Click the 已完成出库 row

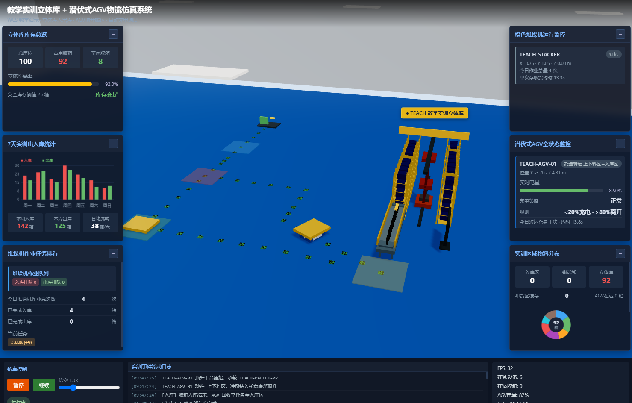tap(62, 321)
